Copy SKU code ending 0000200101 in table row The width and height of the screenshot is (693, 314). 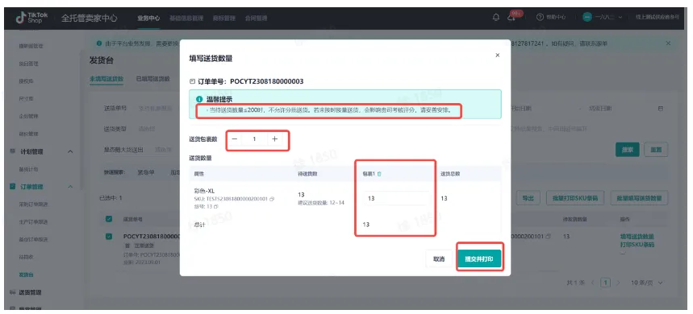[549, 237]
